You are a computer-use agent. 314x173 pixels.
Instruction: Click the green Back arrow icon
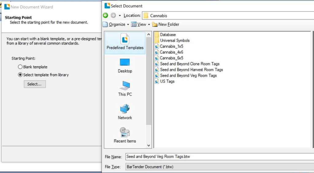[105, 15]
